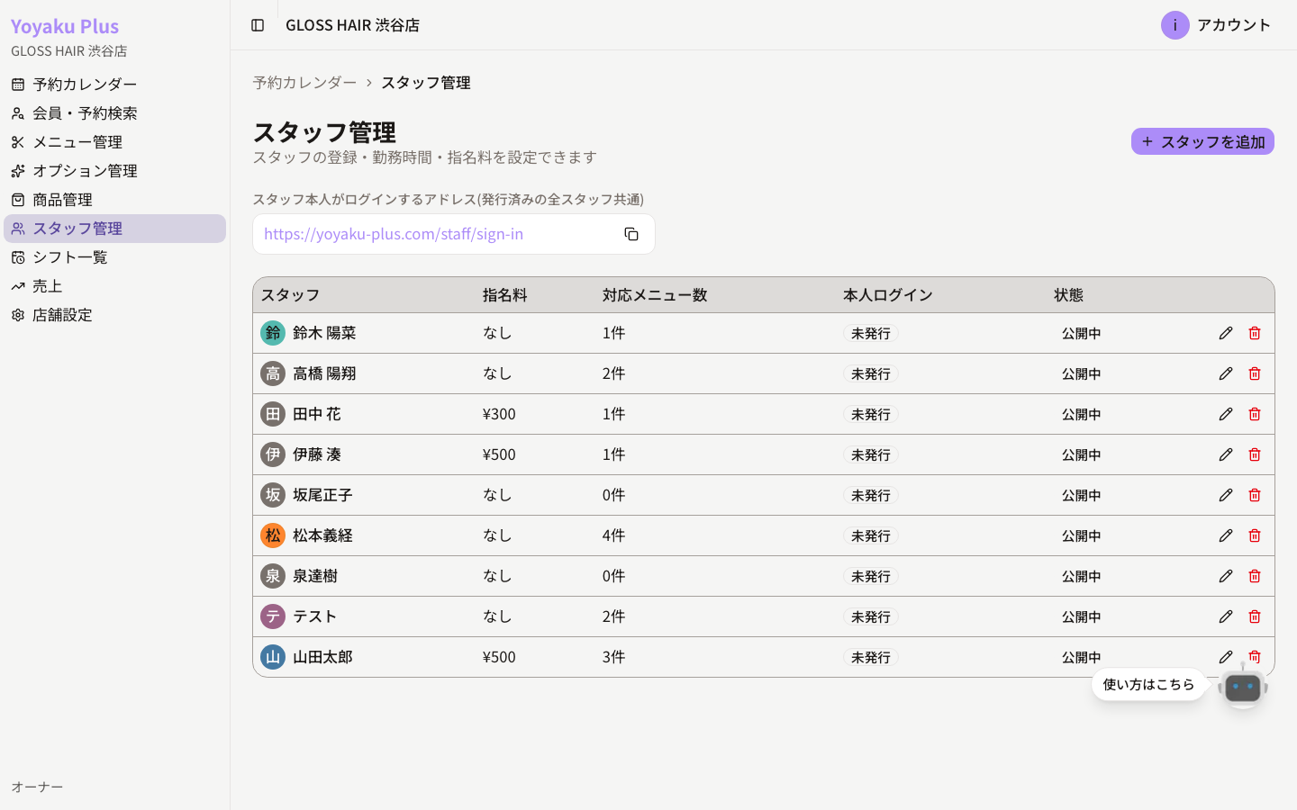Image resolution: width=1297 pixels, height=810 pixels.
Task: Click the Yoyaku Plus logo
Action: [65, 26]
